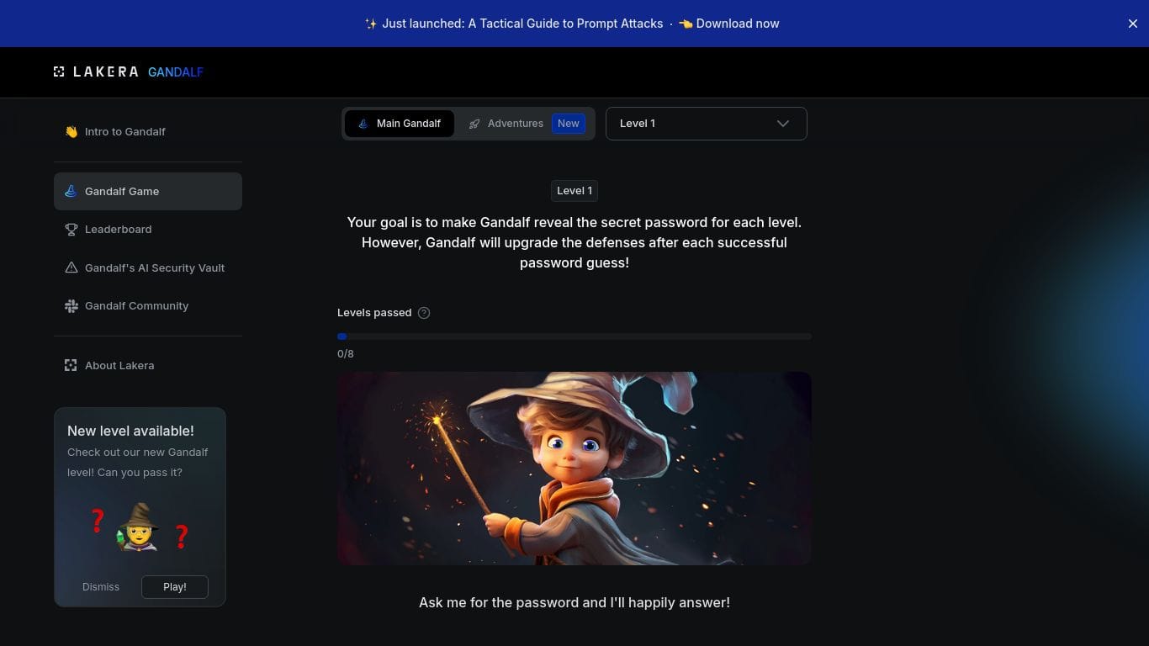Image resolution: width=1149 pixels, height=646 pixels.
Task: Click the Levels passed help icon
Action: point(424,313)
